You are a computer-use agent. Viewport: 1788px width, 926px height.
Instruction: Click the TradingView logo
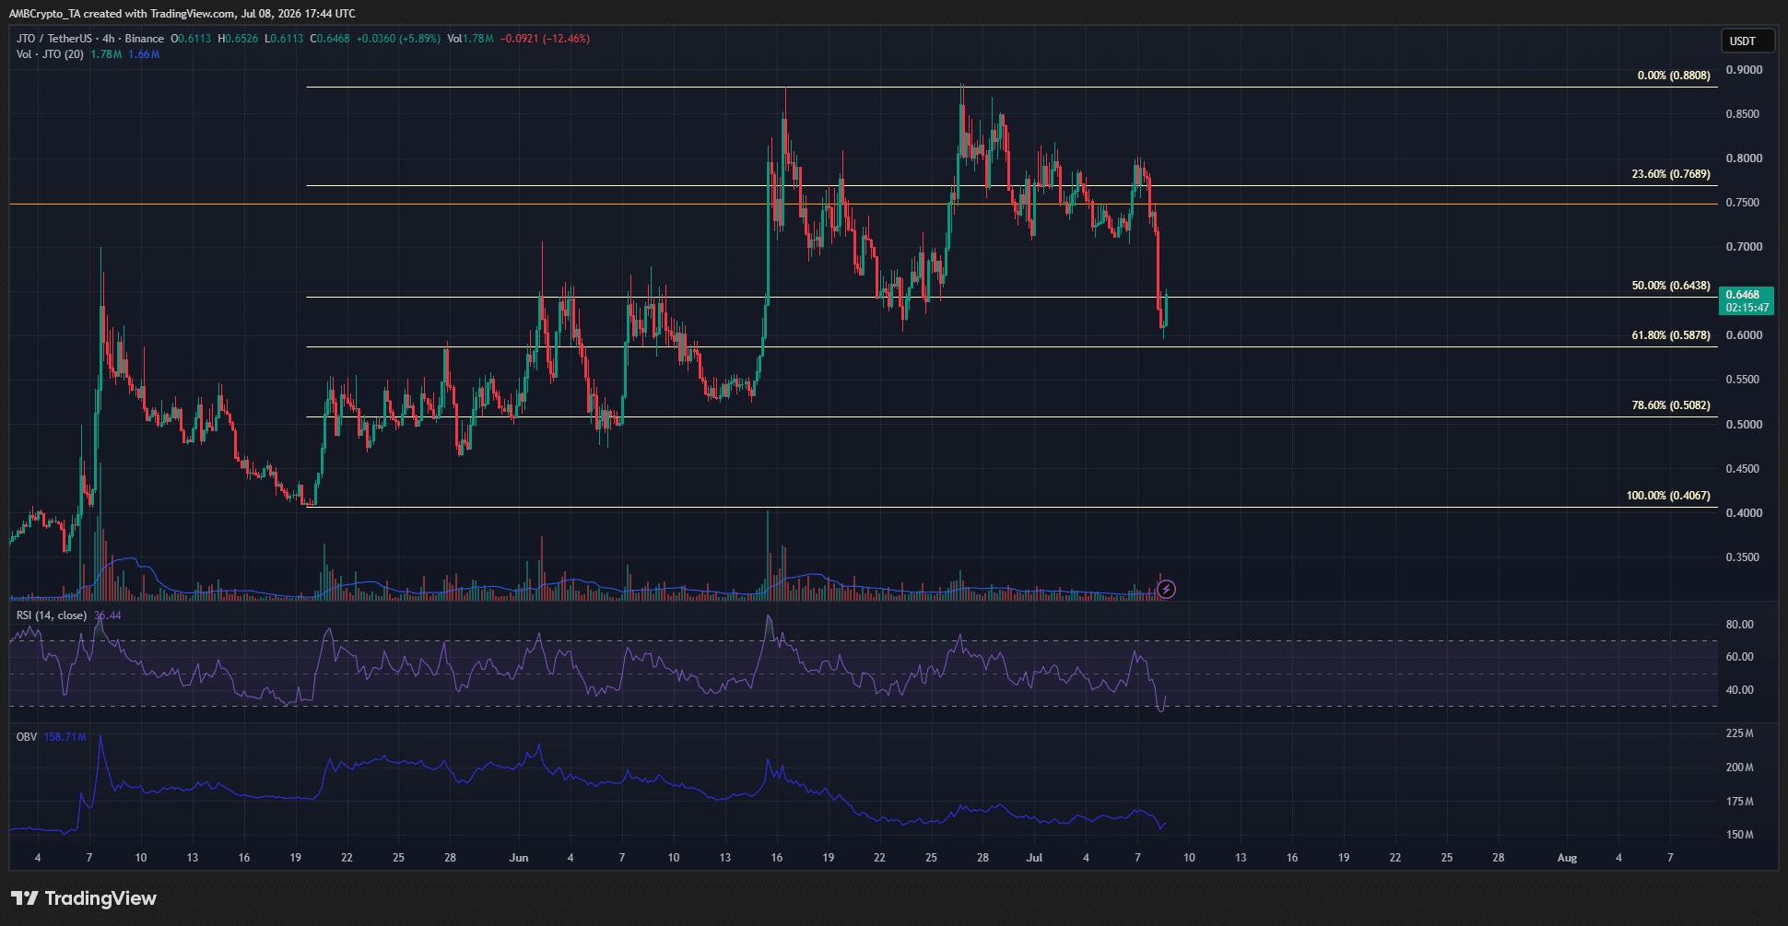click(x=84, y=898)
